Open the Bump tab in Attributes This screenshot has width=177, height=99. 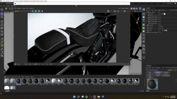(150, 76)
